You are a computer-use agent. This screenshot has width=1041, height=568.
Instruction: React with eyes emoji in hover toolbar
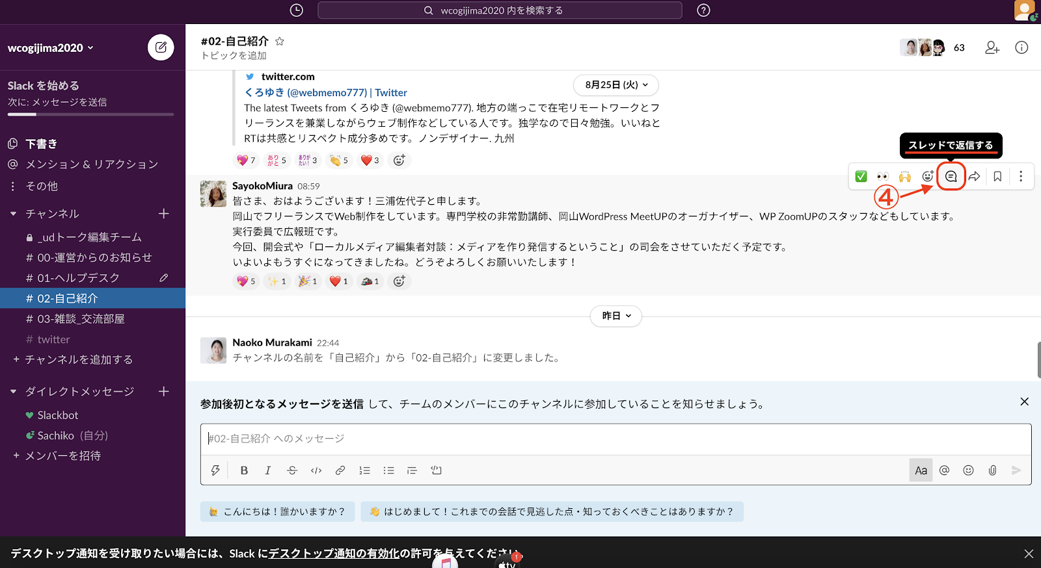pos(882,176)
